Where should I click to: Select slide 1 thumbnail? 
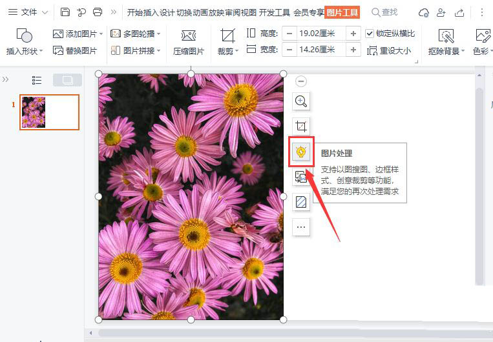pos(49,112)
